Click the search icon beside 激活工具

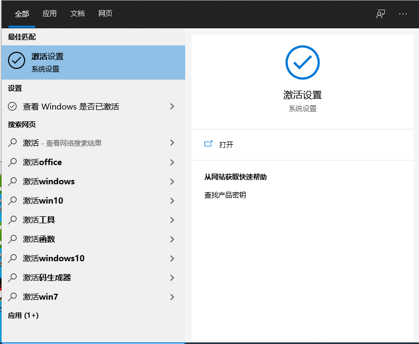click(13, 220)
